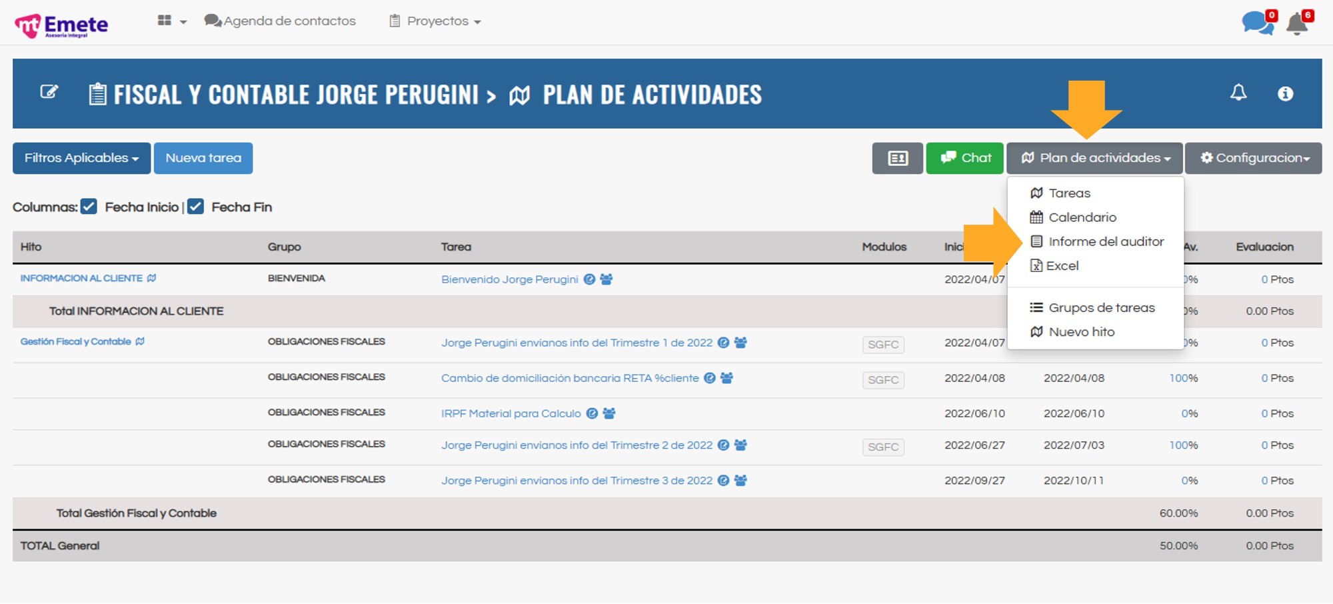Click the info circle icon in banner
Viewport: 1333px width, 604px height.
[x=1285, y=94]
